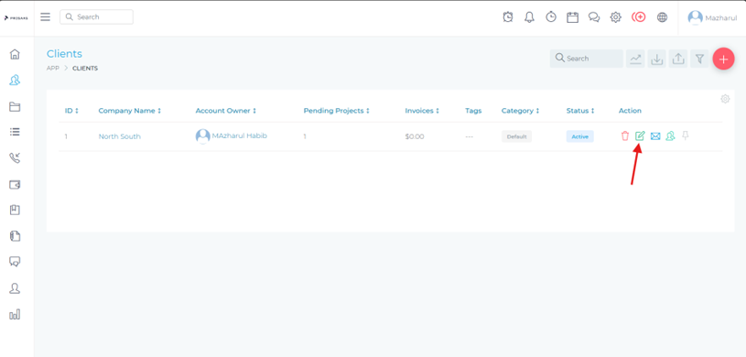The image size is (746, 357).
Task: Open Clients icon in sidebar
Action: click(x=15, y=80)
